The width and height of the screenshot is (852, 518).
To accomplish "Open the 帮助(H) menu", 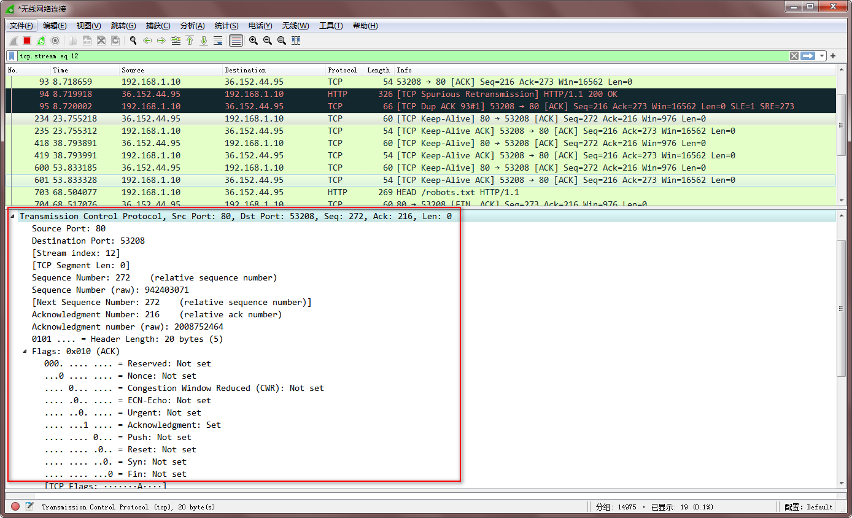I will point(365,26).
